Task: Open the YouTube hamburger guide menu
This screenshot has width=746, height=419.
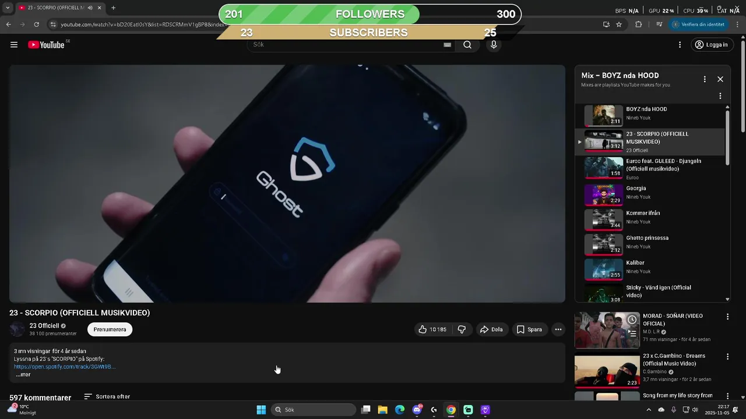Action: pos(14,45)
